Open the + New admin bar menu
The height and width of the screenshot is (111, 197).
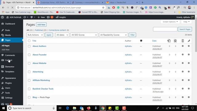(41, 17)
